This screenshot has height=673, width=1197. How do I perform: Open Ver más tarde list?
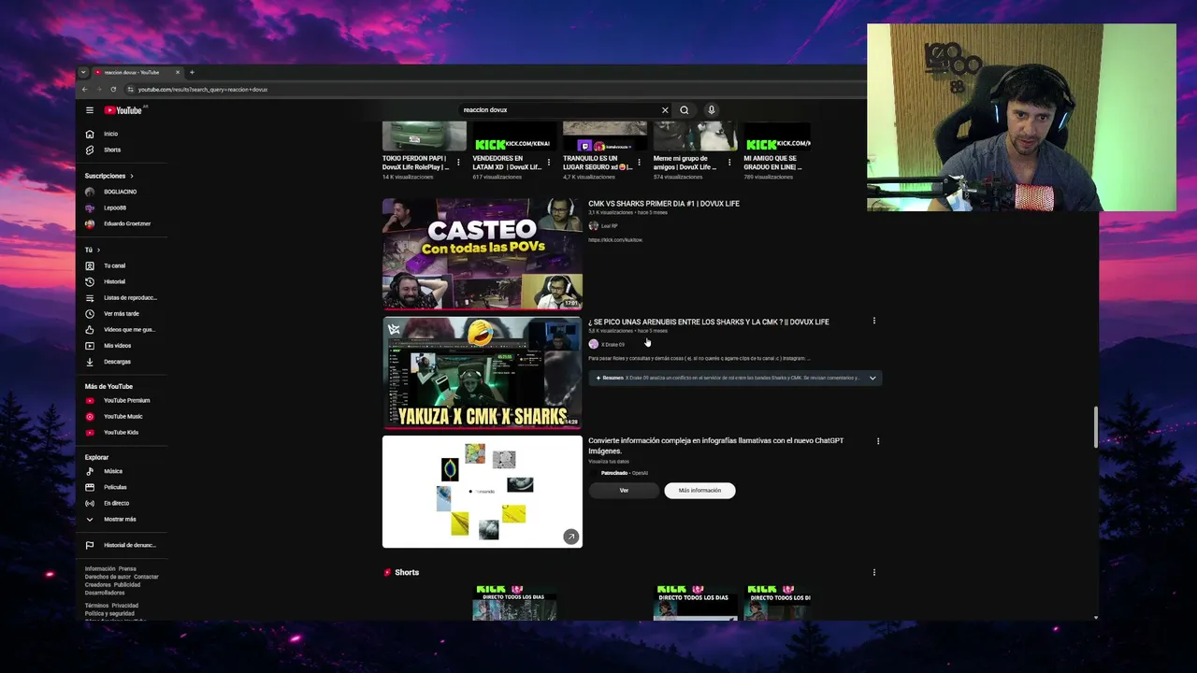[121, 313]
